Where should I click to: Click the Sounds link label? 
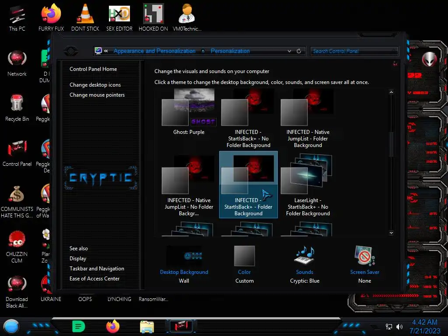click(304, 272)
